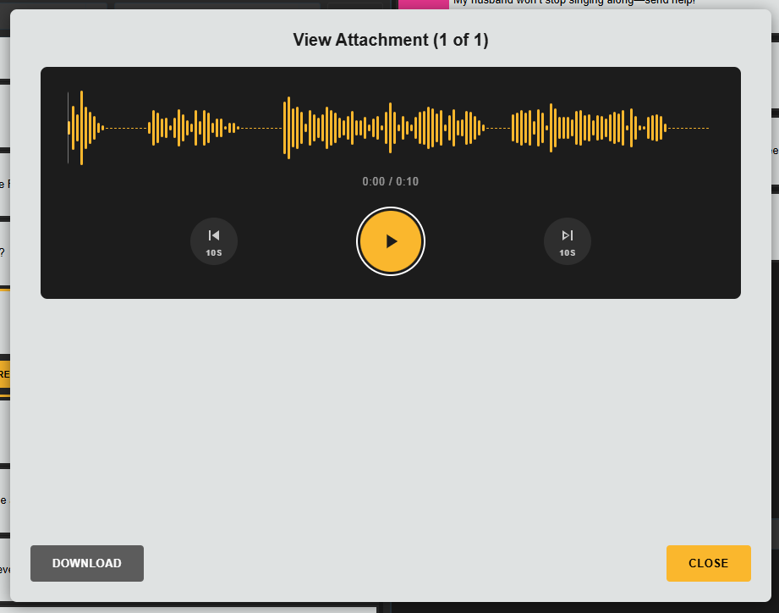Viewport: 779px width, 613px height.
Task: Seek to the fourth, last waveform cluster
Action: (x=588, y=128)
